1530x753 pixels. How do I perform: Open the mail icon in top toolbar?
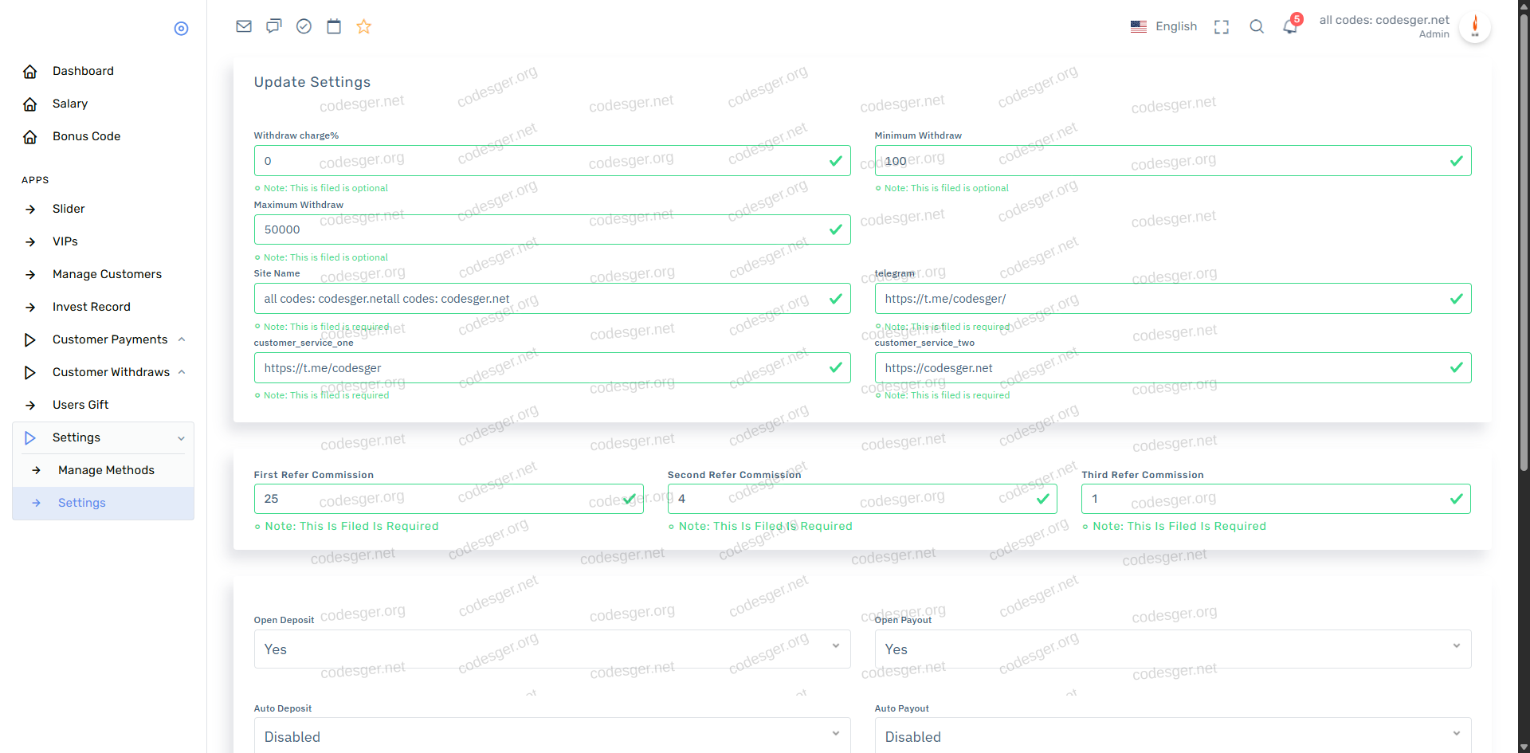click(244, 26)
